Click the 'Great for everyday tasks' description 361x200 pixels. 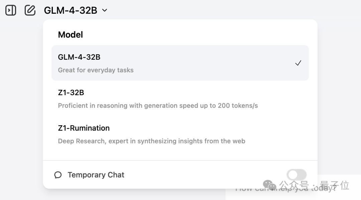(x=96, y=70)
